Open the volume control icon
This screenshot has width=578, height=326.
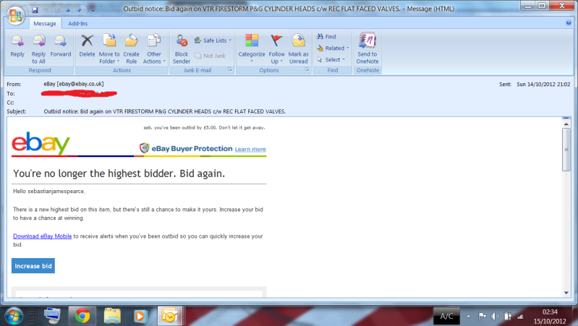click(495, 316)
